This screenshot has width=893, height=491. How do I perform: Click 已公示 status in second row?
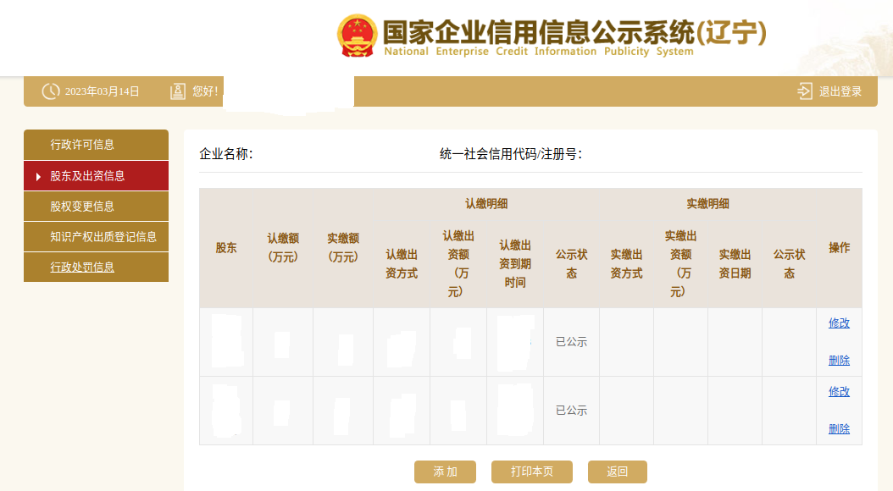[x=571, y=411]
